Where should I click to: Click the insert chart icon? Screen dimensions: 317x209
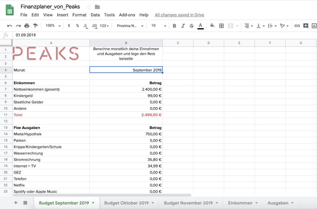pos(314,26)
